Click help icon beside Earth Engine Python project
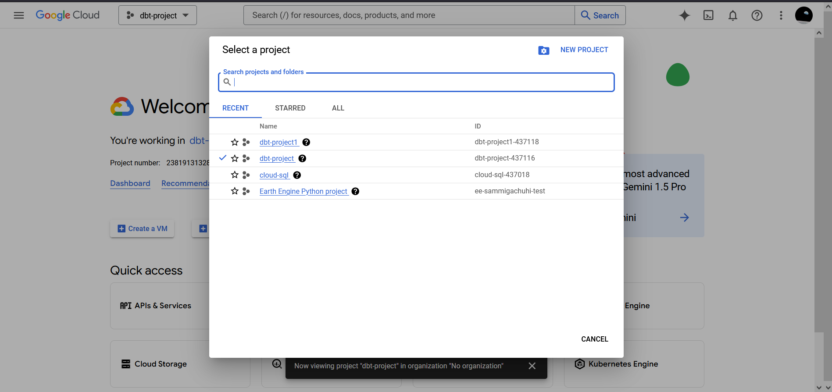 point(355,191)
